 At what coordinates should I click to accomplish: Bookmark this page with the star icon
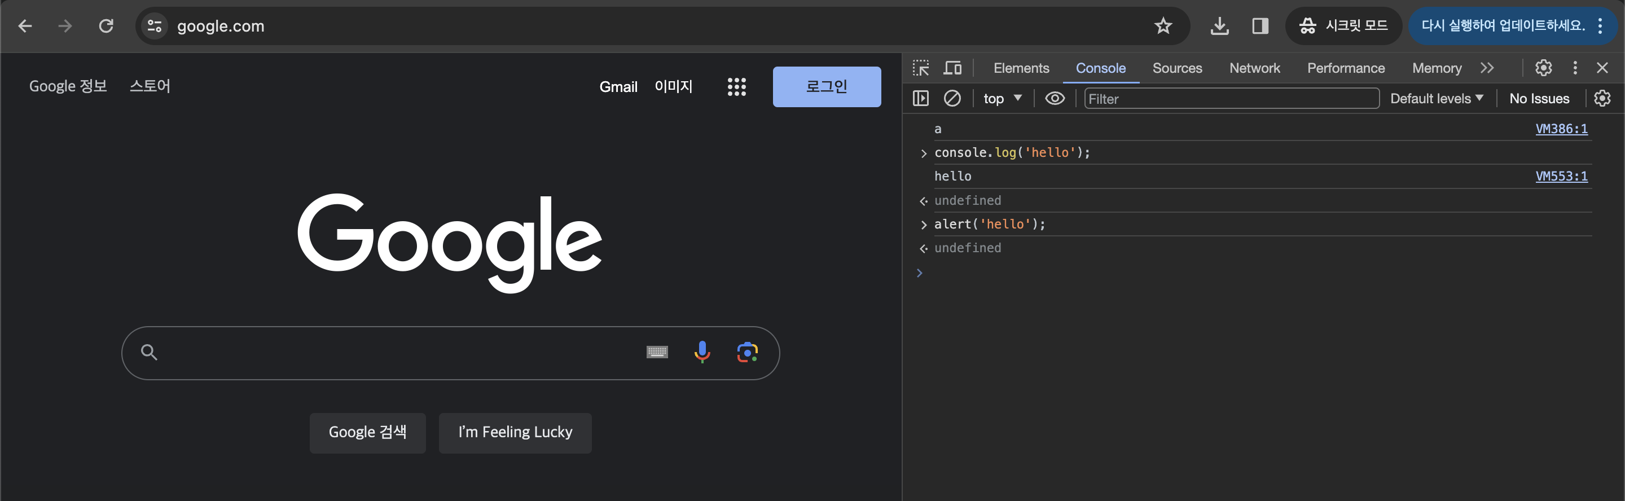click(x=1162, y=26)
